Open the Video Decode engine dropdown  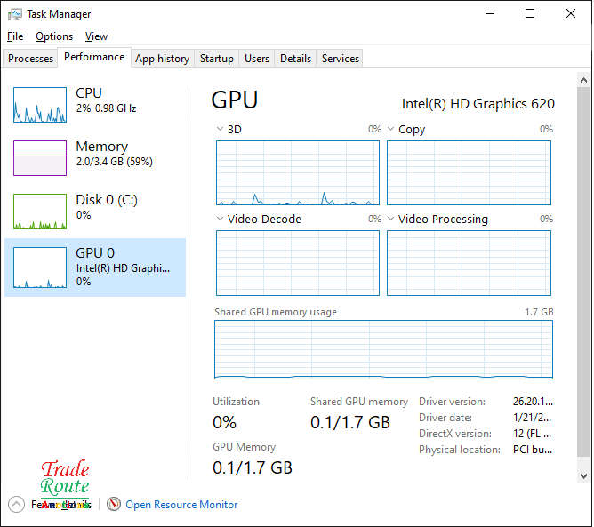[x=221, y=220]
